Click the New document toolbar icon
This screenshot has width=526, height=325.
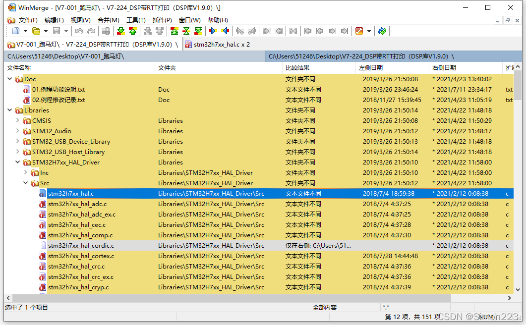[15, 31]
